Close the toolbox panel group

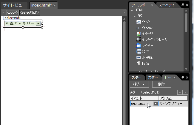tap(187, 5)
